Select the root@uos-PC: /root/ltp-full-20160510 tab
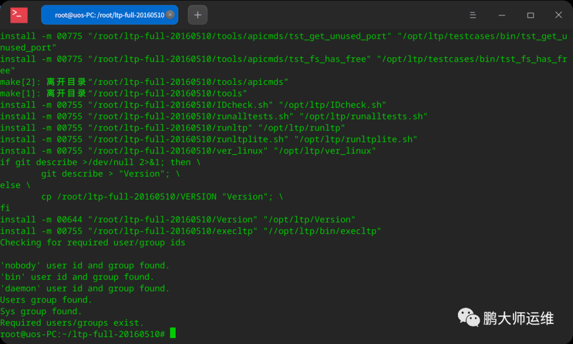 pyautogui.click(x=103, y=15)
